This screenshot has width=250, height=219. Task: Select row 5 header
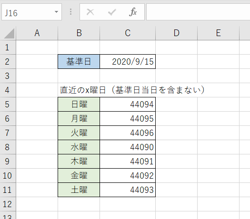(x=8, y=105)
